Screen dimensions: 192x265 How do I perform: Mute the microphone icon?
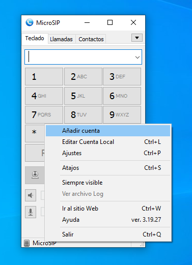pos(31,212)
